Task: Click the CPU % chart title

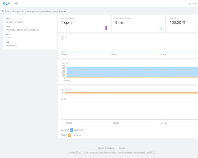Action: pyautogui.click(x=63, y=37)
